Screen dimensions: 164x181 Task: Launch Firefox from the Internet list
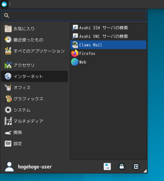[x=108, y=53]
